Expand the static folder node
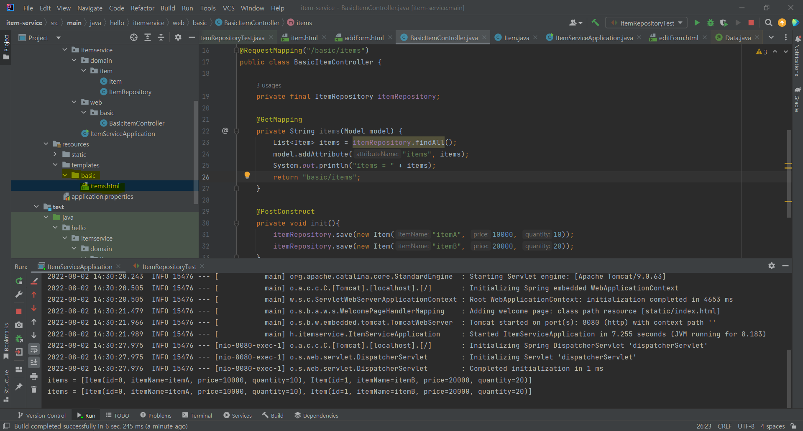This screenshot has width=803, height=431. (55, 155)
